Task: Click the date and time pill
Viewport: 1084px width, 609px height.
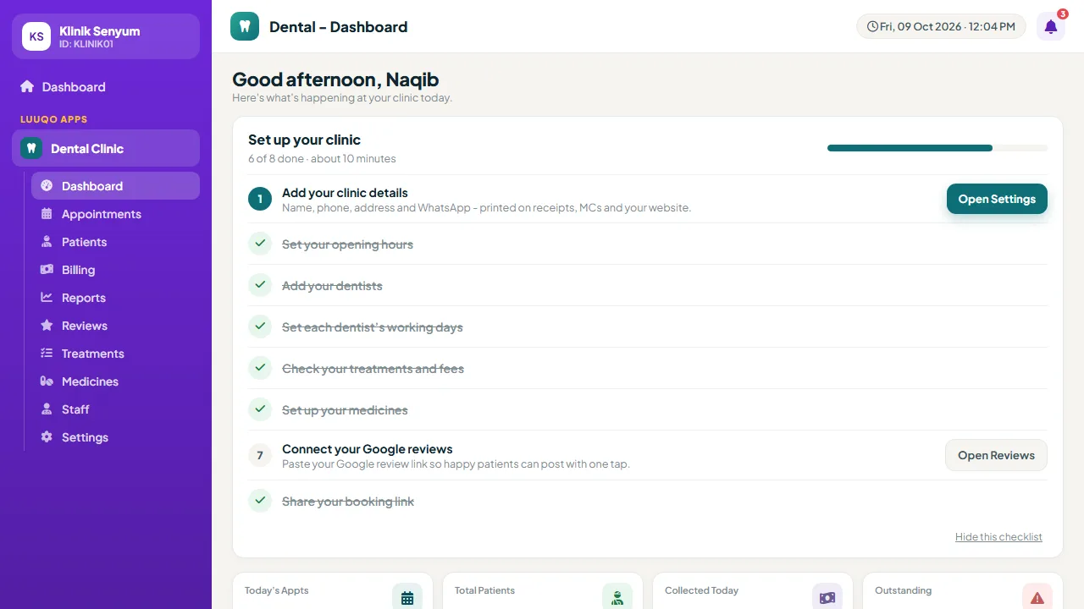Action: (x=941, y=26)
